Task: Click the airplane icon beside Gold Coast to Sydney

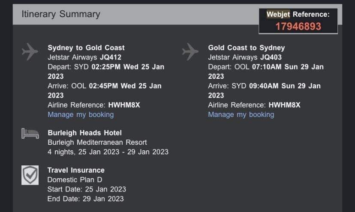Action: tap(190, 52)
